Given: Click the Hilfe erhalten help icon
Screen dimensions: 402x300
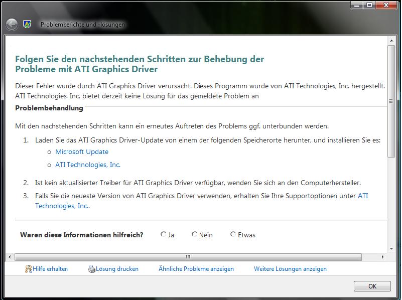Looking at the screenshot, I should pyautogui.click(x=28, y=269).
